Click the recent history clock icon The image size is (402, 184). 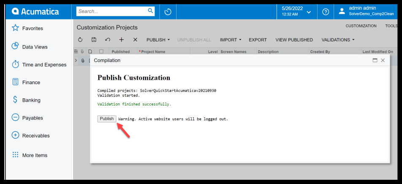click(x=168, y=12)
